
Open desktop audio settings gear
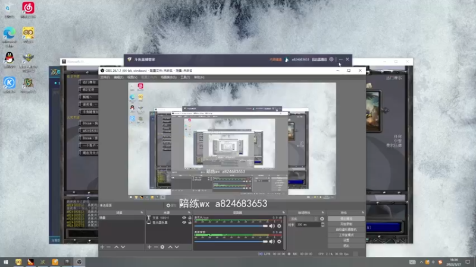(279, 241)
